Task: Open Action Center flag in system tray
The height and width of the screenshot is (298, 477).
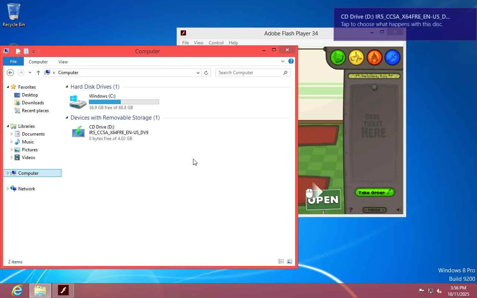Action: (421, 291)
